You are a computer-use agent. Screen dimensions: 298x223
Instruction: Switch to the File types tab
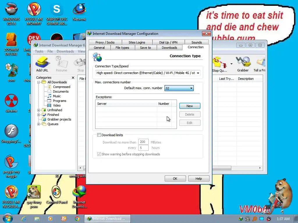pos(122,48)
